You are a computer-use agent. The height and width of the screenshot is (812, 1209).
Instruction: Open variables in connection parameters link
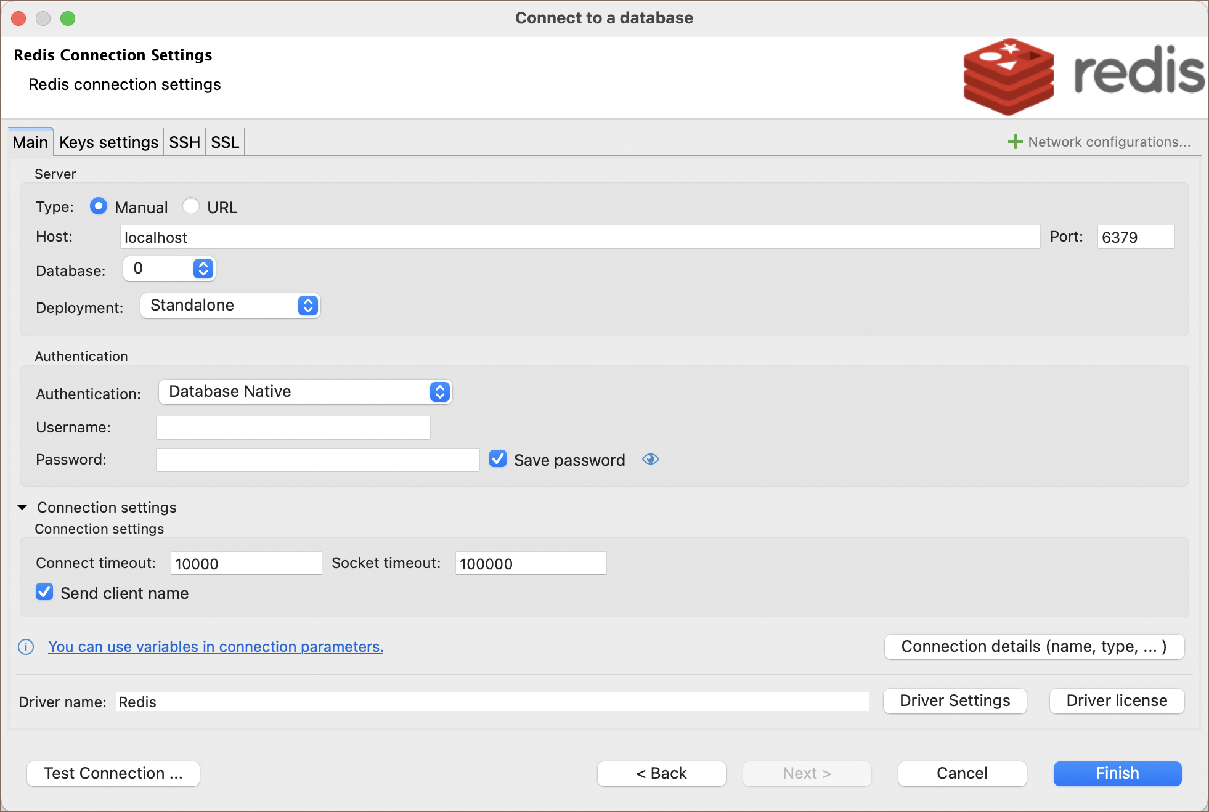[x=216, y=647]
